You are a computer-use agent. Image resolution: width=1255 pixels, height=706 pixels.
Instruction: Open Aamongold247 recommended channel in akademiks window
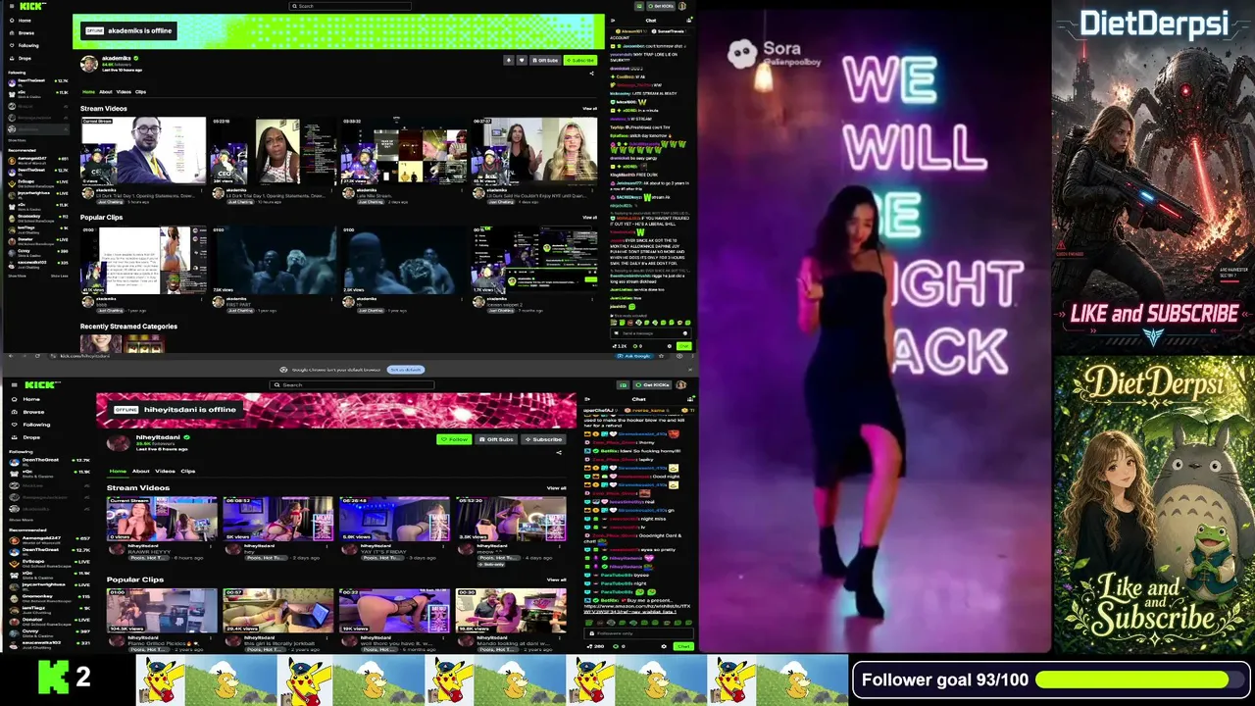pos(37,159)
